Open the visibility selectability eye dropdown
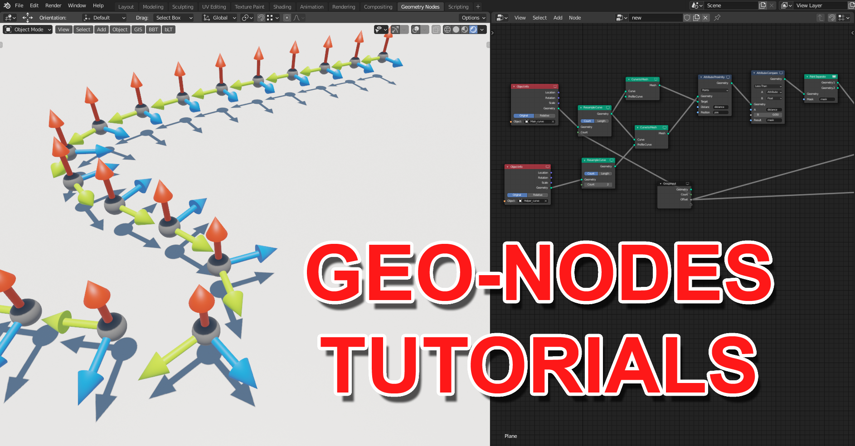 pyautogui.click(x=381, y=29)
